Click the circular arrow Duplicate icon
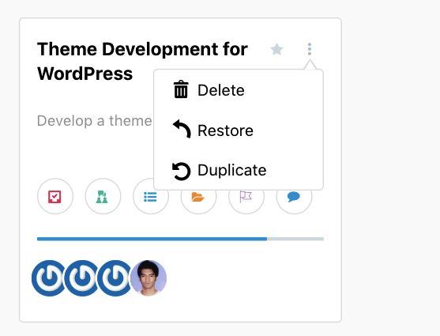 pos(181,171)
